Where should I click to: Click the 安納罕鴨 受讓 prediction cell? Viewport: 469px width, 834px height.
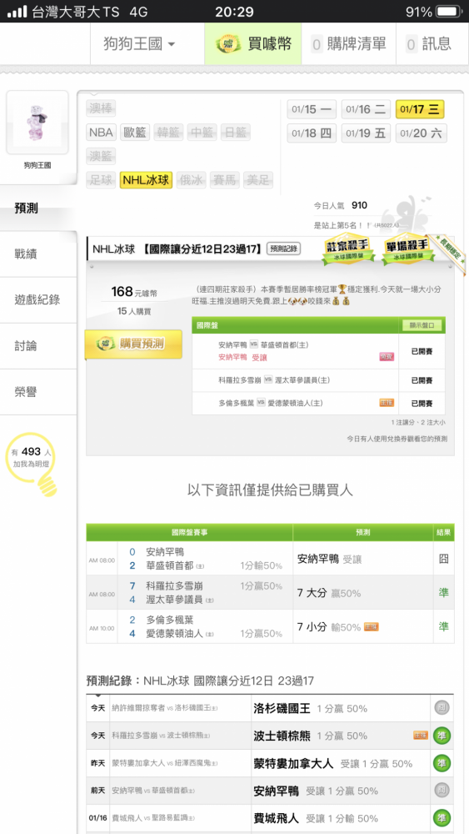pyautogui.click(x=362, y=559)
